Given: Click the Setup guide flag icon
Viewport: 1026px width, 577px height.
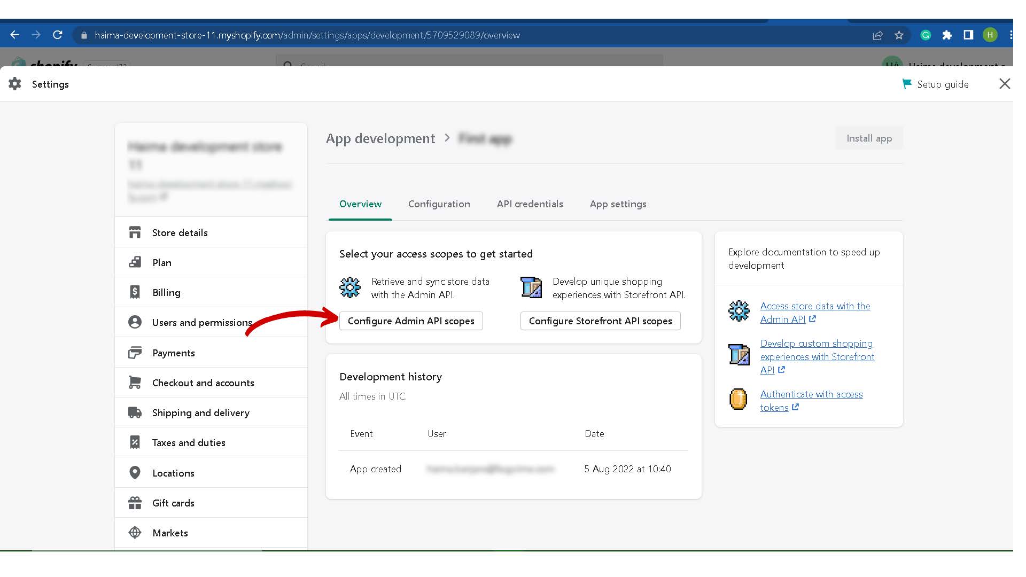Looking at the screenshot, I should (906, 84).
